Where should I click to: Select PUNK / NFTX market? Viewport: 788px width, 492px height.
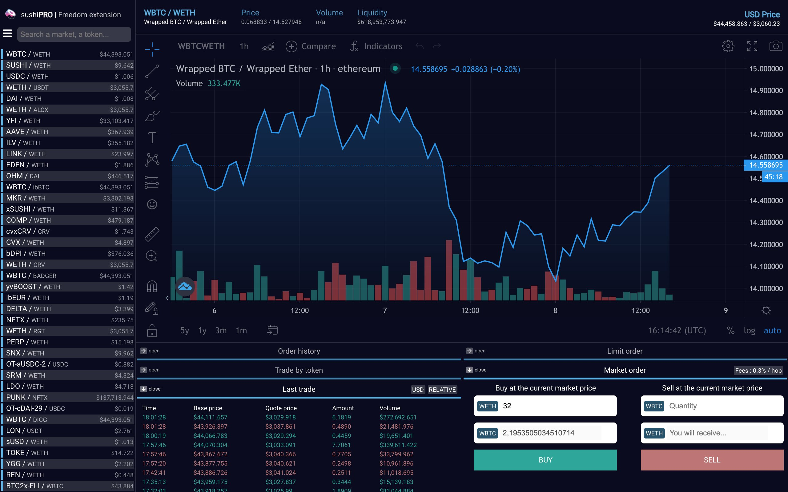(68, 397)
